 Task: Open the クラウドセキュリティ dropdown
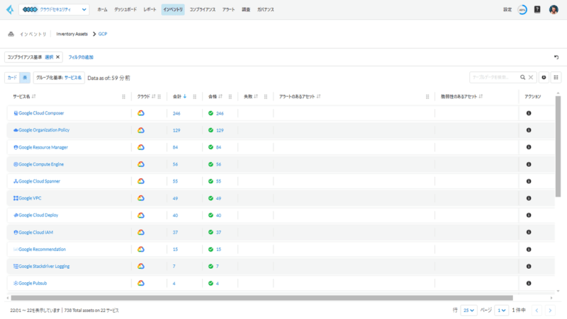click(x=55, y=10)
